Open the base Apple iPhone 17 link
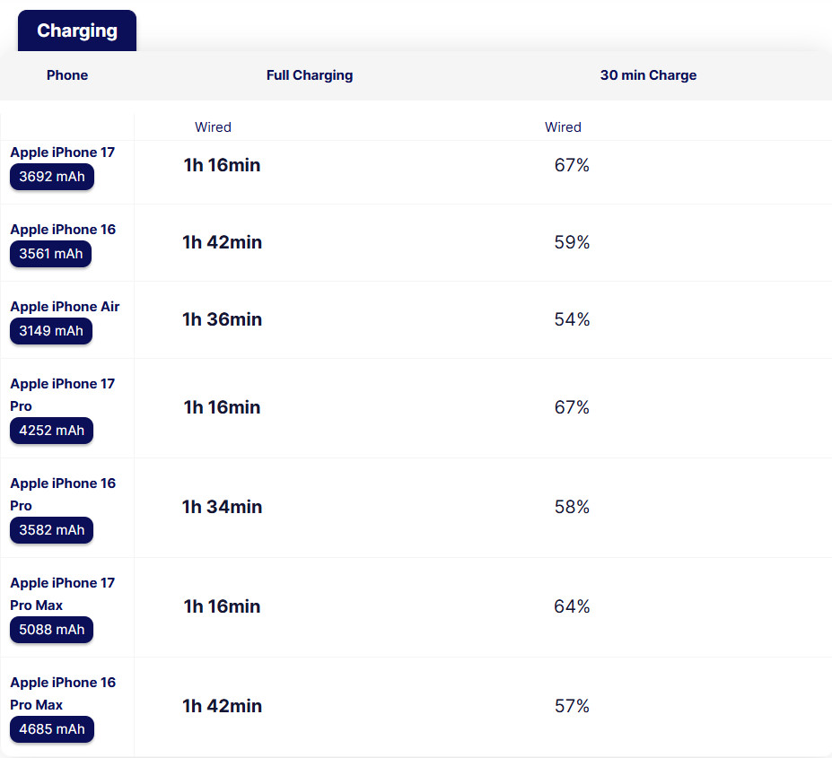Image resolution: width=832 pixels, height=758 pixels. coord(63,152)
